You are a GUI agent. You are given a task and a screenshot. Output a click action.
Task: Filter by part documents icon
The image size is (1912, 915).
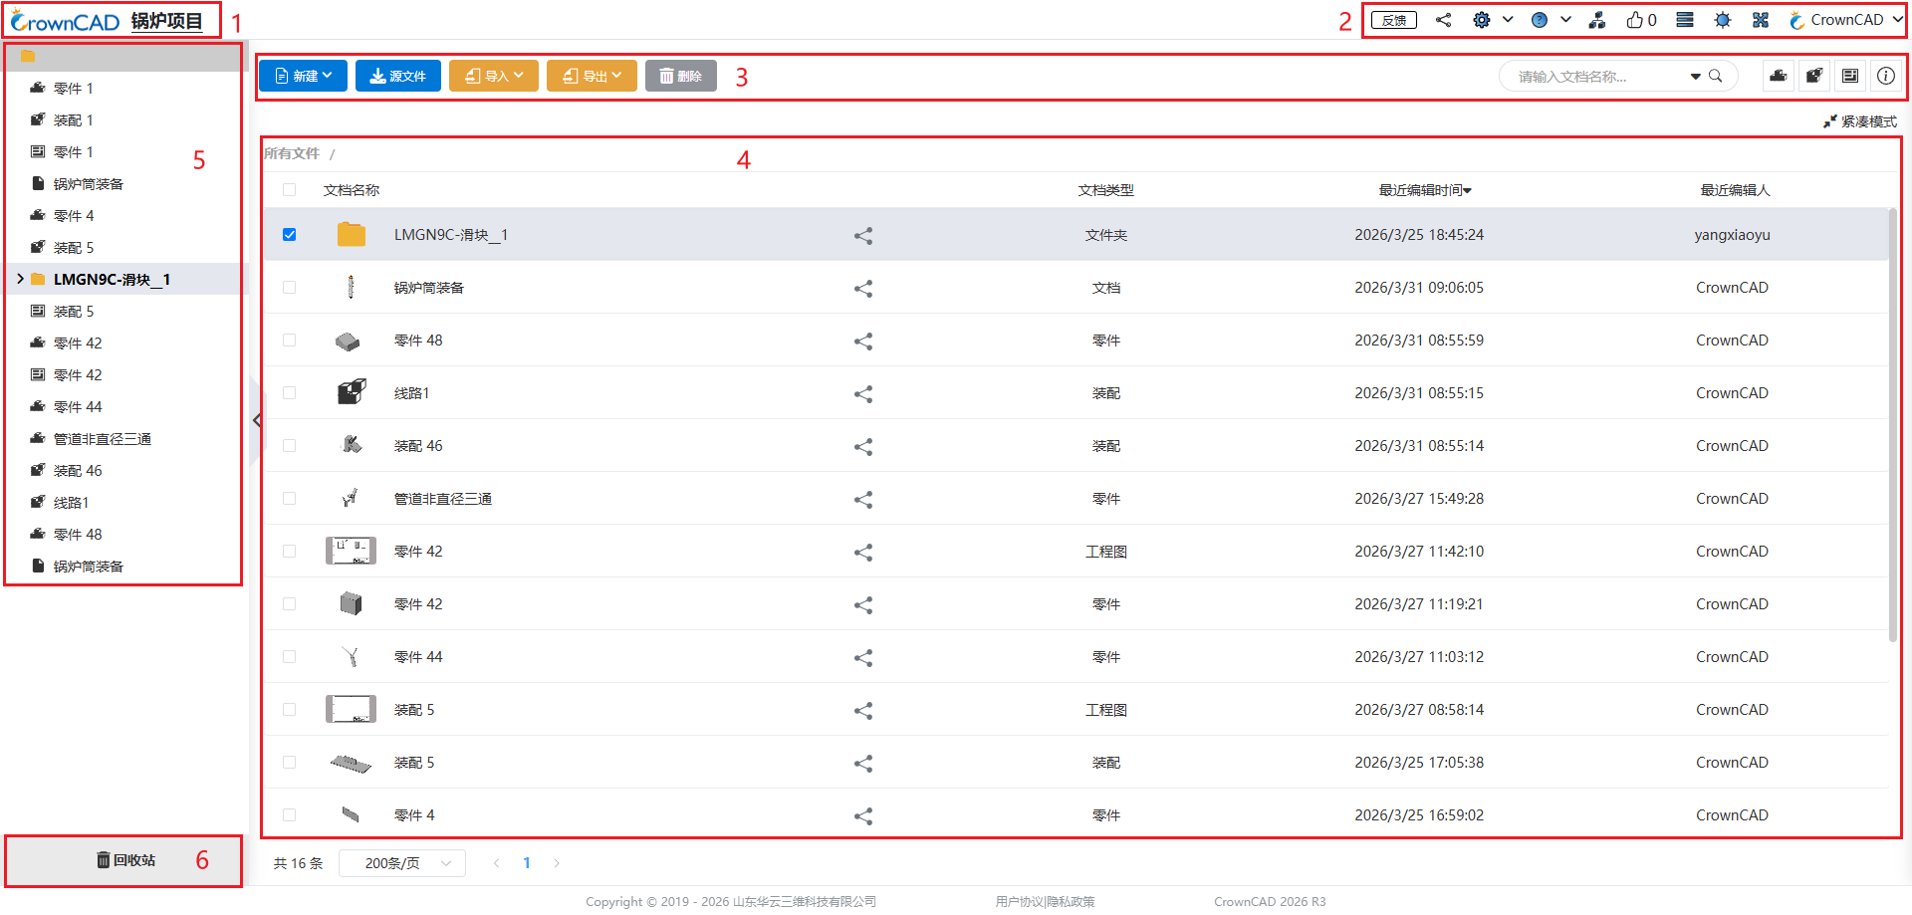coord(1779,76)
